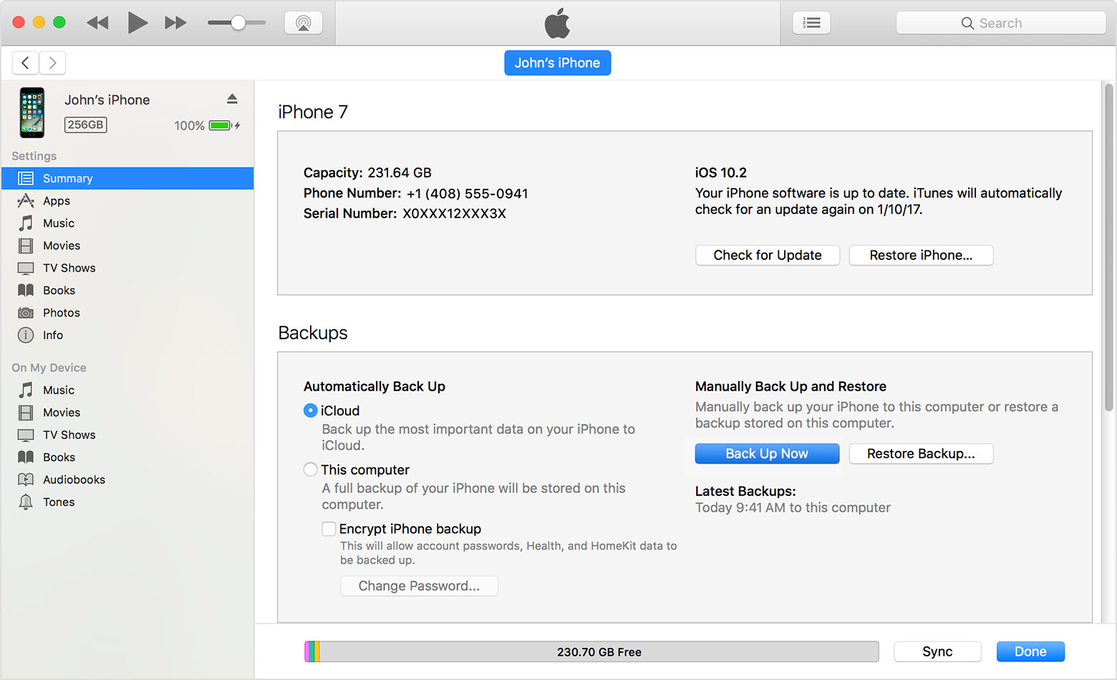Click the Sync button
Viewport: 1117px width, 680px height.
(x=937, y=651)
